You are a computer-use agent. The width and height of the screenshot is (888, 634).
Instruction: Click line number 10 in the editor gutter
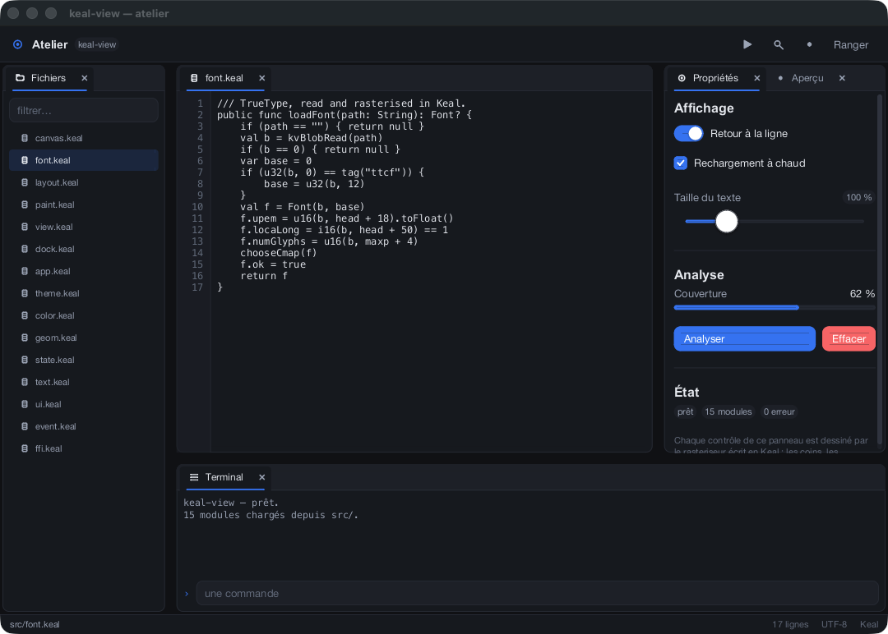pos(197,207)
